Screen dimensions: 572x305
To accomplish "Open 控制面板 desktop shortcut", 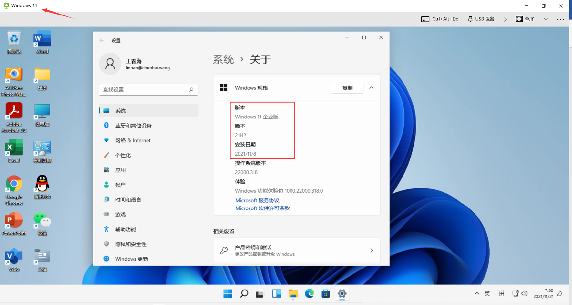I will tap(42, 151).
